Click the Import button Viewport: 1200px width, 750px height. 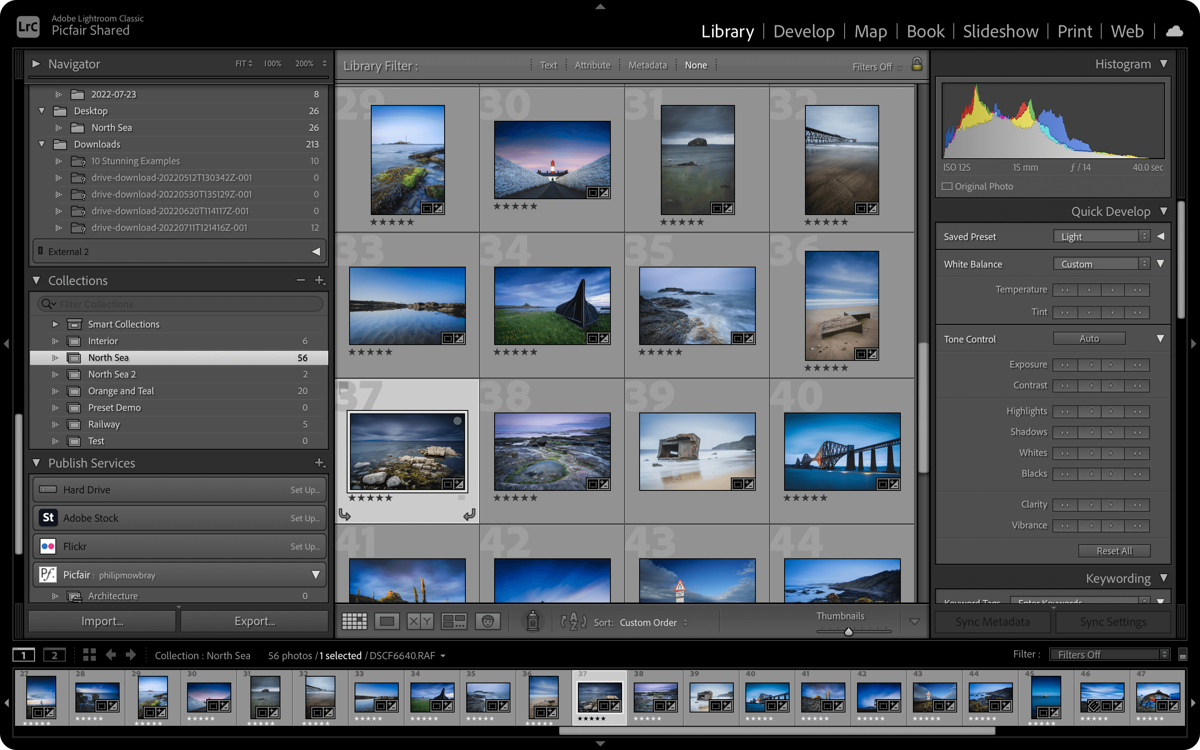pos(102,621)
